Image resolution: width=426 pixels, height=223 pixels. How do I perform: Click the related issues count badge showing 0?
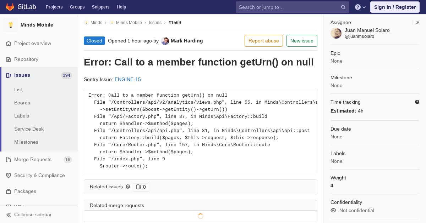(x=141, y=187)
